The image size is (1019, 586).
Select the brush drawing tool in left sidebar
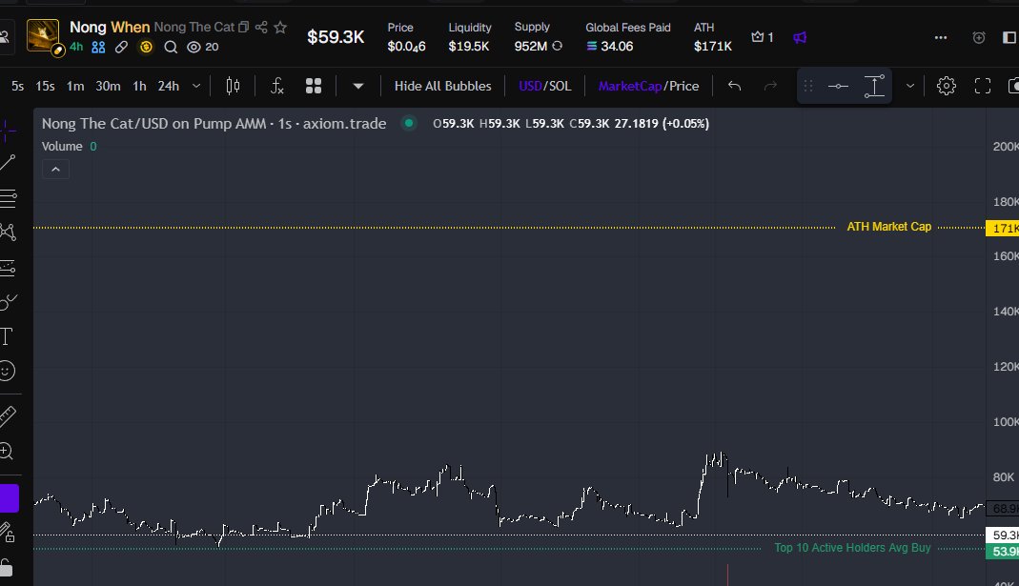tap(8, 301)
